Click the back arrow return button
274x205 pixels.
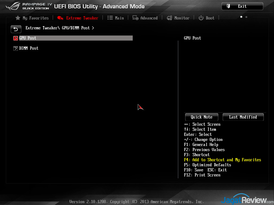[16, 29]
